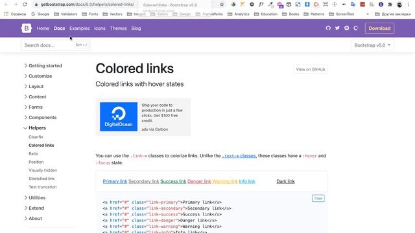Go back with the browser back arrow

click(x=6, y=5)
